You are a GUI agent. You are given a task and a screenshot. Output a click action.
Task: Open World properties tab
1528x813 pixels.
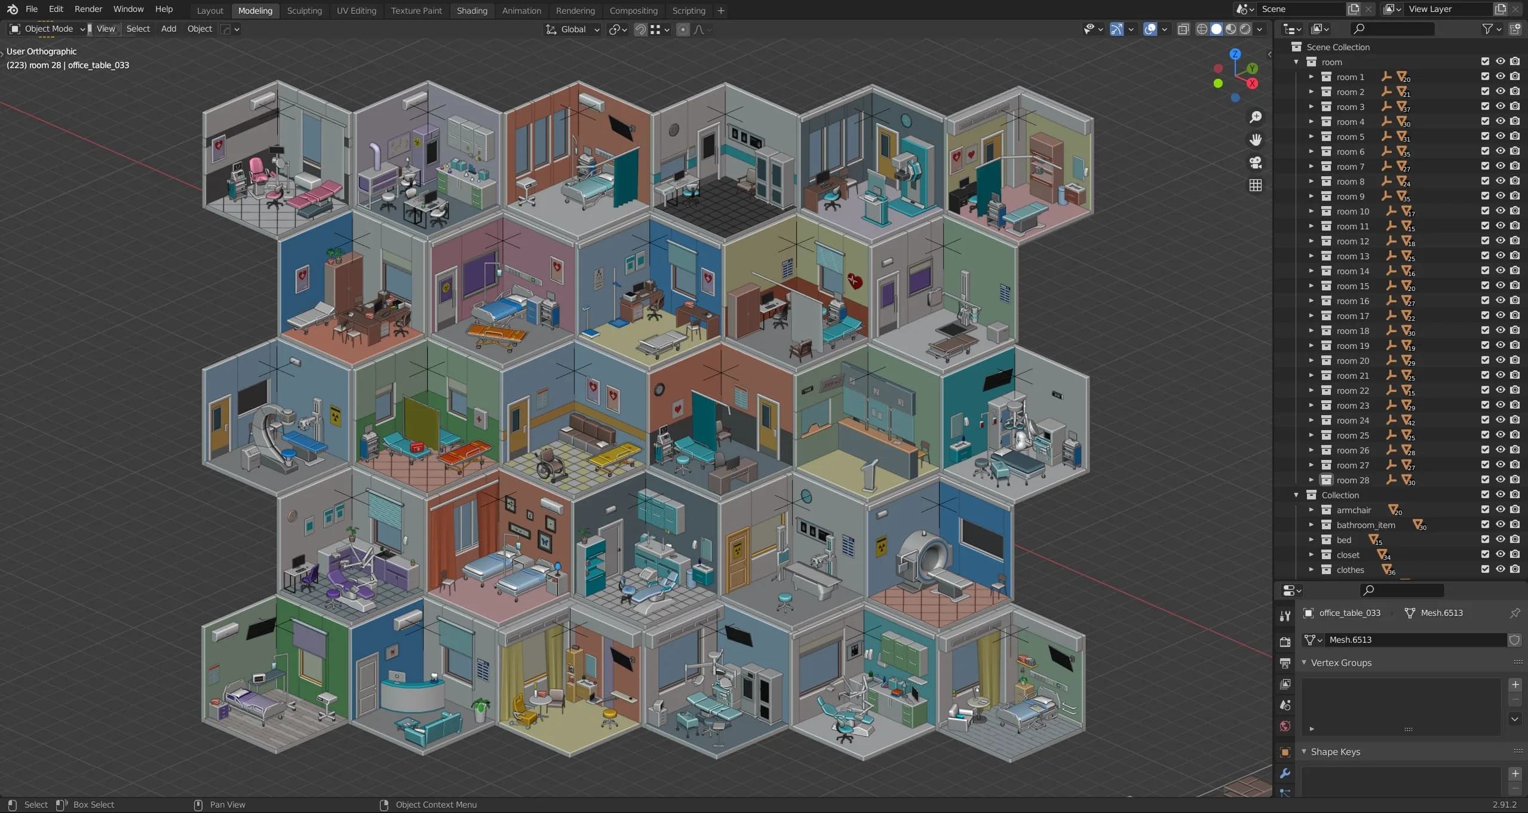coord(1285,726)
